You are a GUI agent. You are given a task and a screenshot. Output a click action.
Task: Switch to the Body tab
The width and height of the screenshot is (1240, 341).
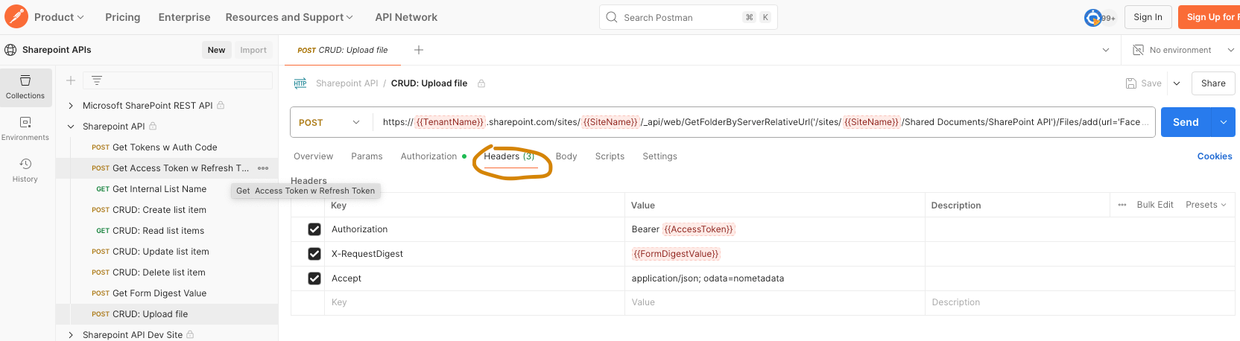click(566, 156)
